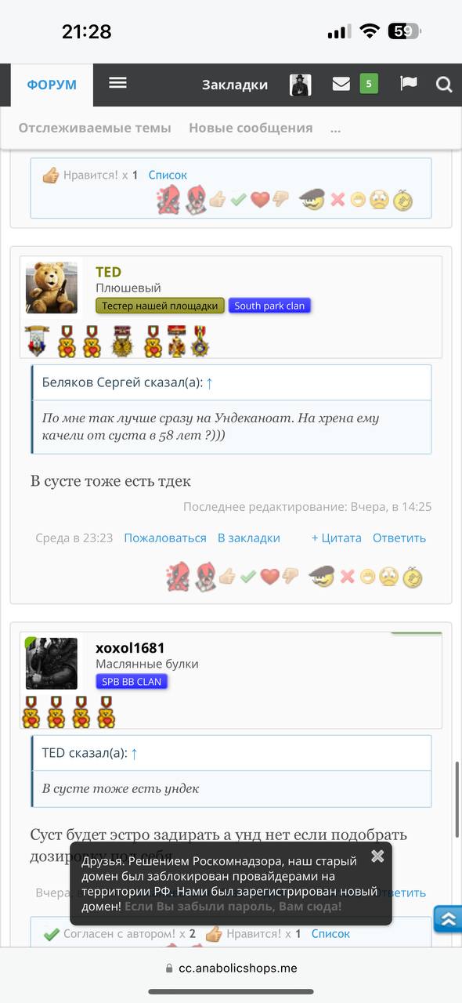
Task: Switch to the ФОРУМ tab
Action: 52,85
